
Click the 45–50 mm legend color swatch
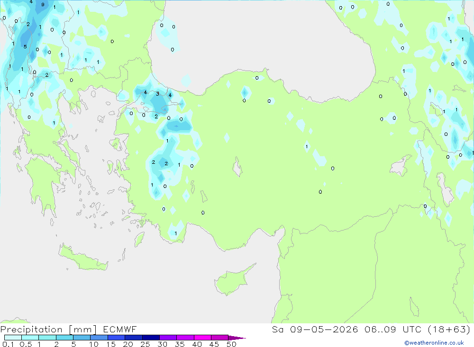(220, 338)
